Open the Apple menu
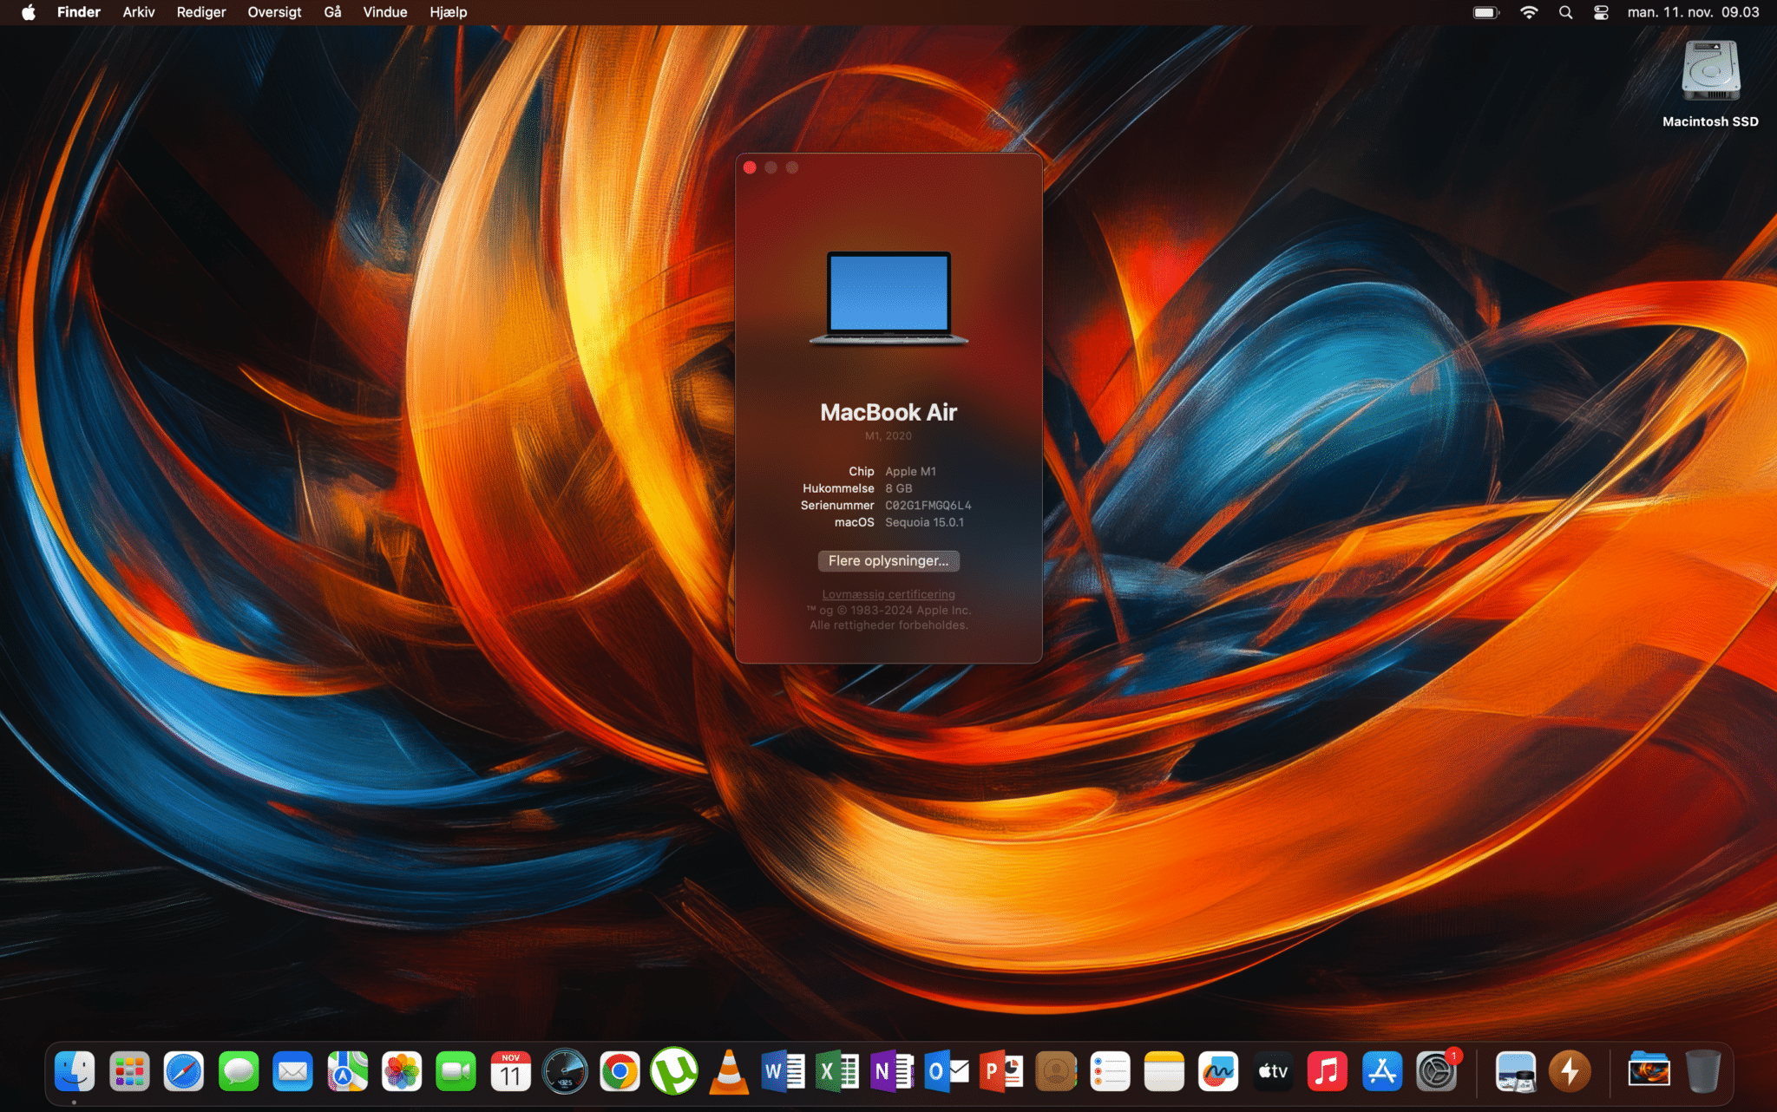Screen dimensions: 1777x1112 (28, 12)
